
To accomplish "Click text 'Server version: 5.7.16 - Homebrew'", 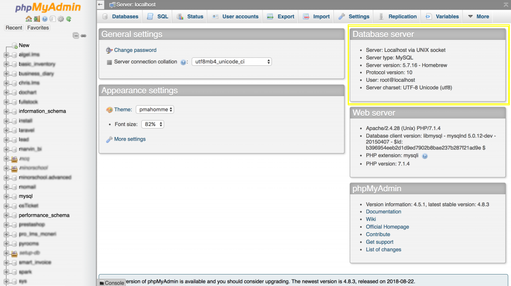I will tap(406, 65).
